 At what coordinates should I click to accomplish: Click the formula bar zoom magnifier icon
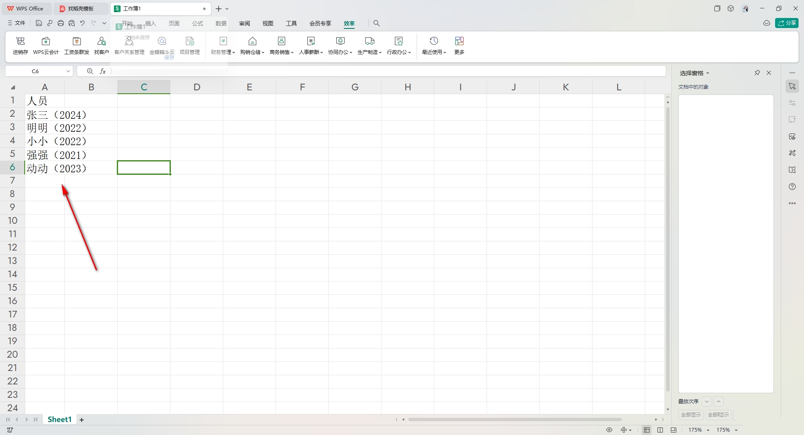click(x=90, y=72)
